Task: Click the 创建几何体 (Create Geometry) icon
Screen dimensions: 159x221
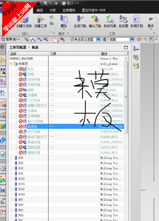Action: tap(24, 22)
